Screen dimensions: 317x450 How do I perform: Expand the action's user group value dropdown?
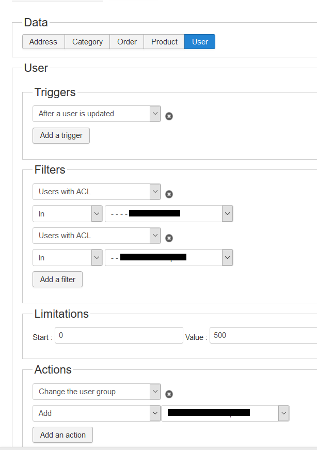coord(225,413)
